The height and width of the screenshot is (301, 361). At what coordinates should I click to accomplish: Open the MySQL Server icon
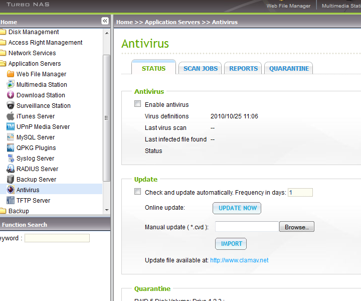click(11, 137)
